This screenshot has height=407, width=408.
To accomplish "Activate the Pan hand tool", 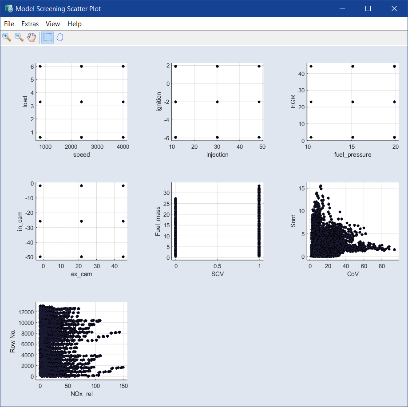I will pyautogui.click(x=32, y=37).
